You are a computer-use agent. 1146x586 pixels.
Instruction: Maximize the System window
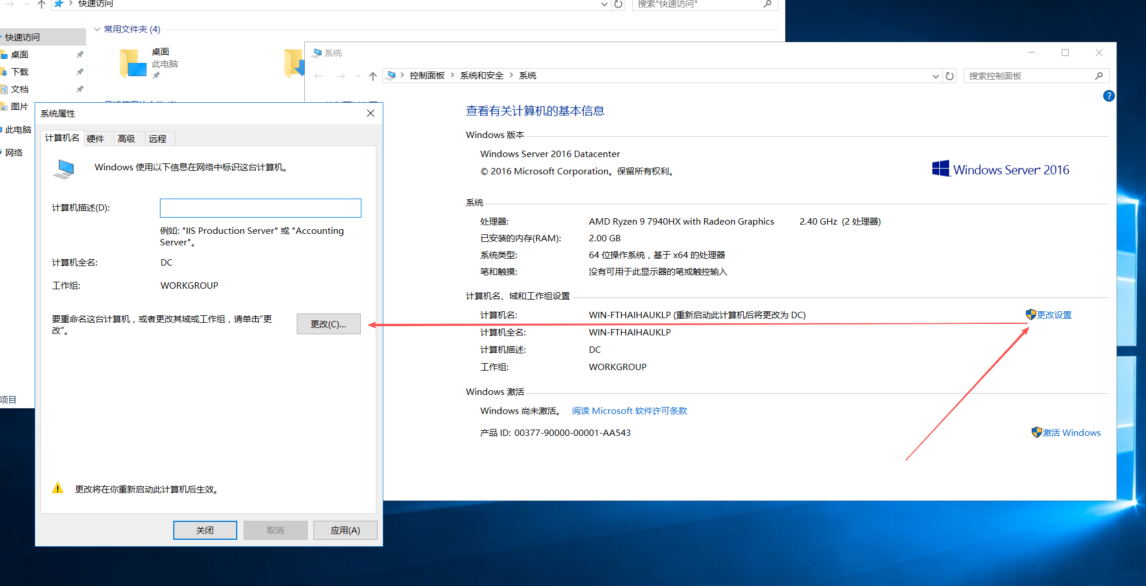[x=1065, y=53]
